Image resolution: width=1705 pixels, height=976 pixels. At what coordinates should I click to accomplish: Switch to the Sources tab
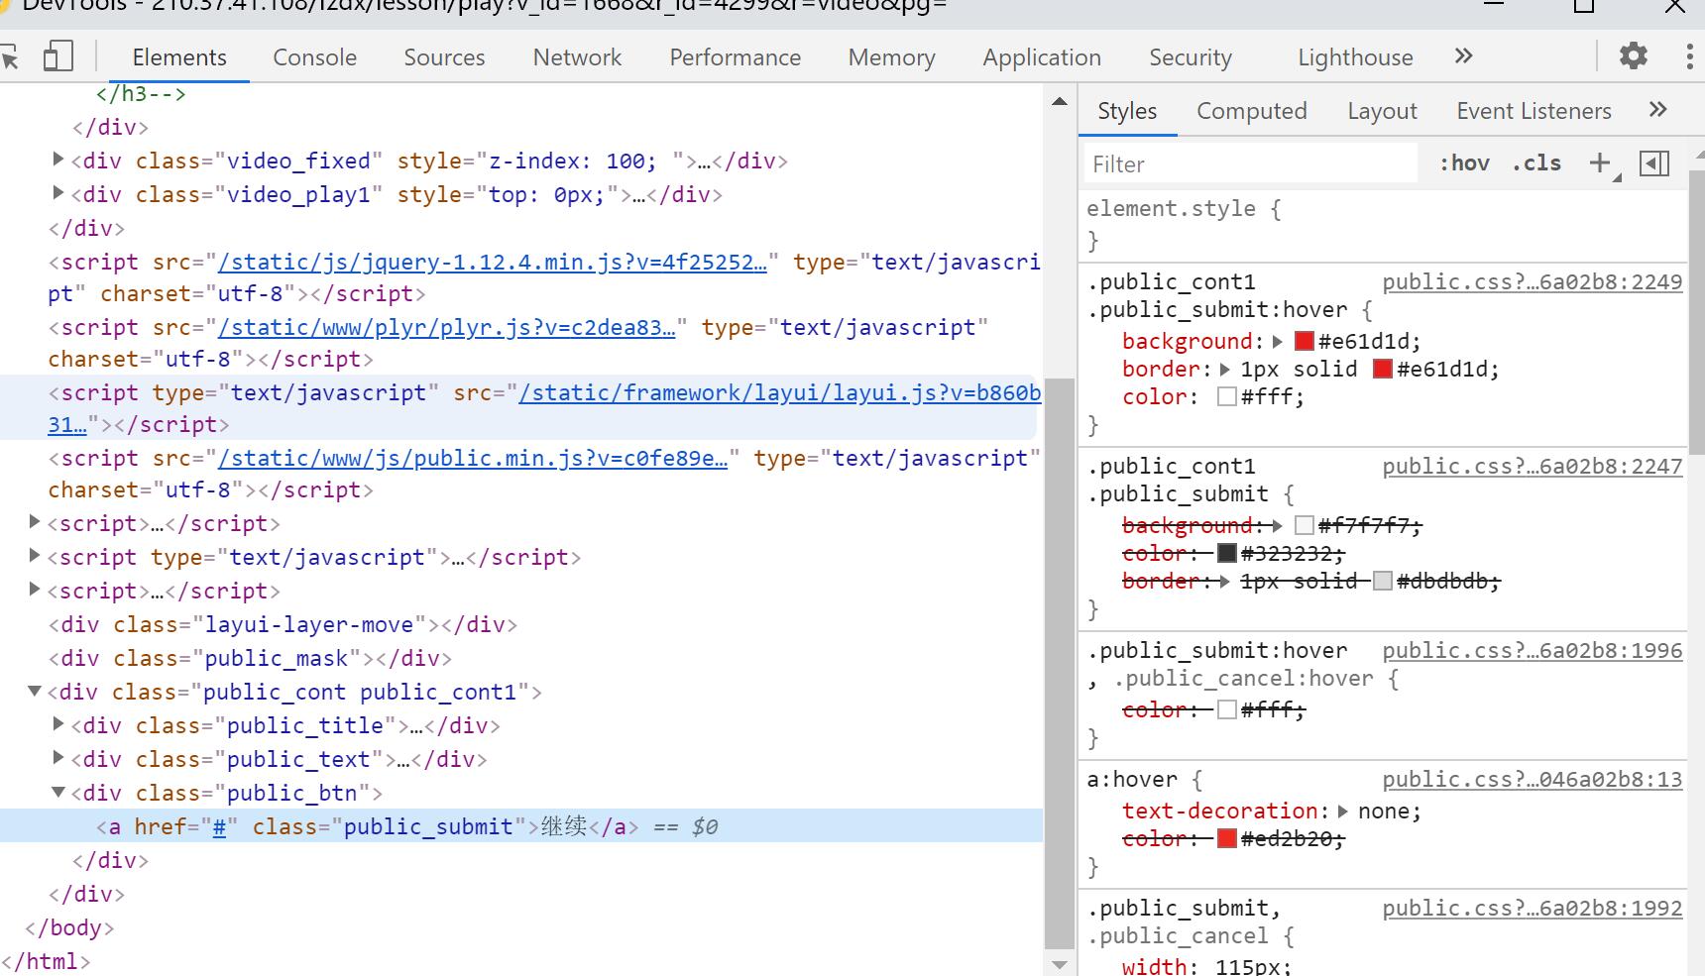[444, 57]
